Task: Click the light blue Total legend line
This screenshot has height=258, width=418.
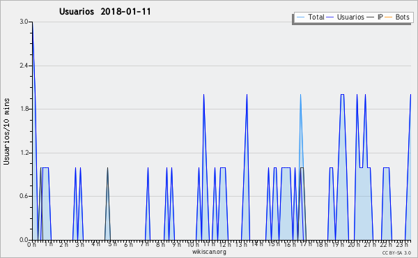Action: pyautogui.click(x=300, y=17)
